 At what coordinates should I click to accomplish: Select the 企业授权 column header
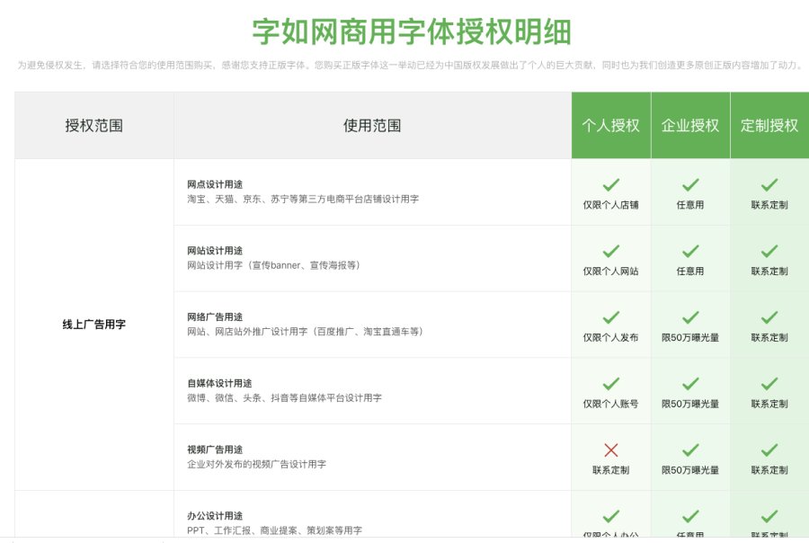(690, 126)
